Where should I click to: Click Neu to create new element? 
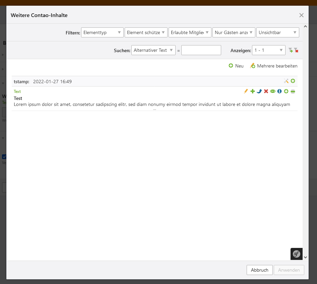[x=236, y=66]
